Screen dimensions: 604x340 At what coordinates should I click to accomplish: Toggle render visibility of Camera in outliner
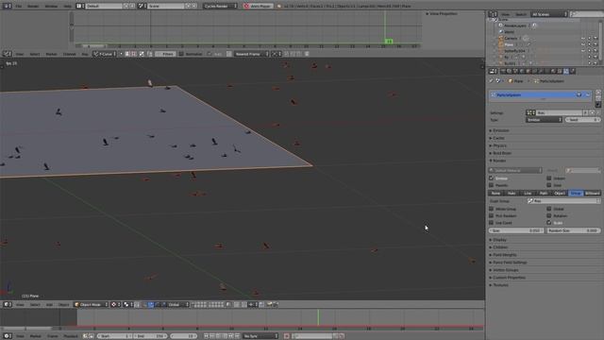pos(596,38)
